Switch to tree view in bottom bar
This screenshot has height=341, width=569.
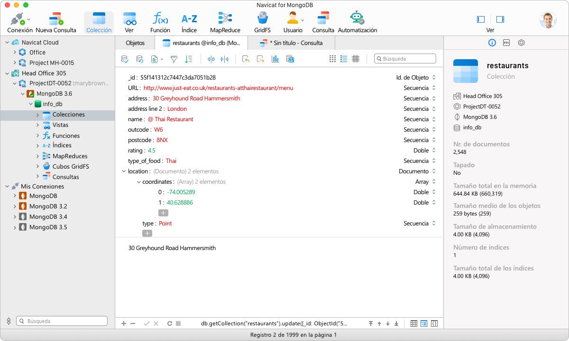424,323
